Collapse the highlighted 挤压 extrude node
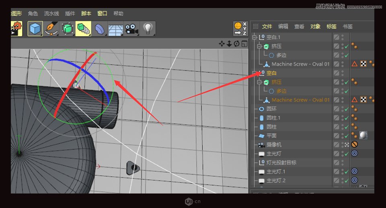 click(x=259, y=82)
